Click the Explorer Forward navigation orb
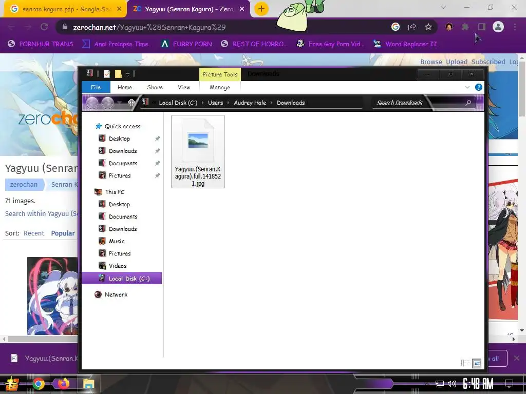Image resolution: width=526 pixels, height=394 pixels. [107, 103]
